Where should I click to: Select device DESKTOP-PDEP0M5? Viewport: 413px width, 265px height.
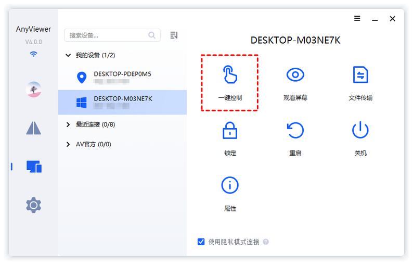coord(122,78)
